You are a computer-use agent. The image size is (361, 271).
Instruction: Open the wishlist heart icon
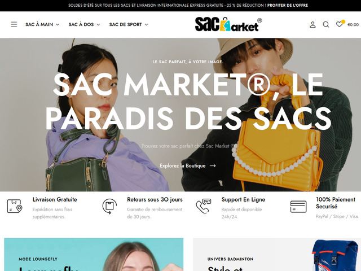point(340,24)
